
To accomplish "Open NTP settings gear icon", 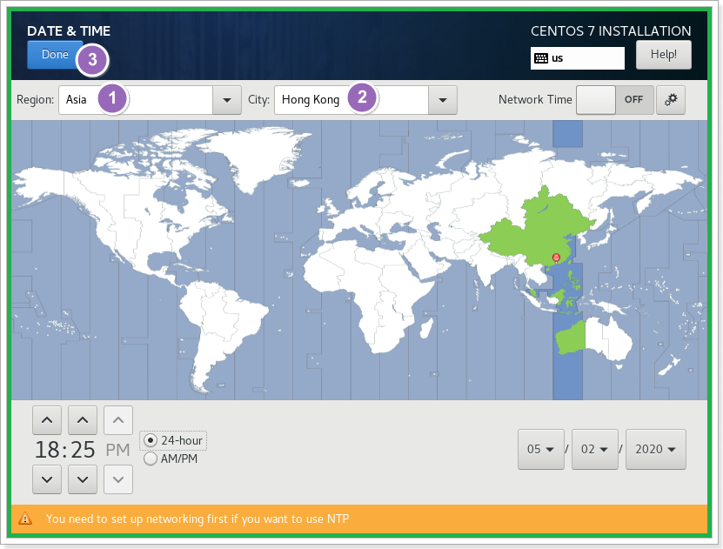I will click(x=671, y=99).
